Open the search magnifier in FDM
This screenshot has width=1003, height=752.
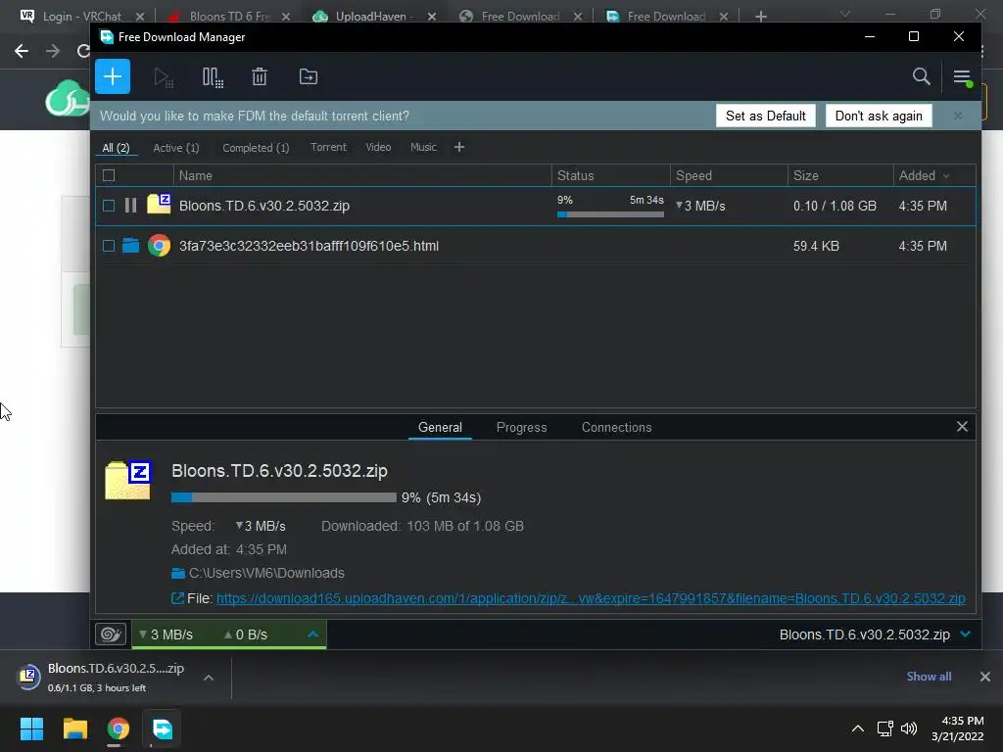(921, 76)
